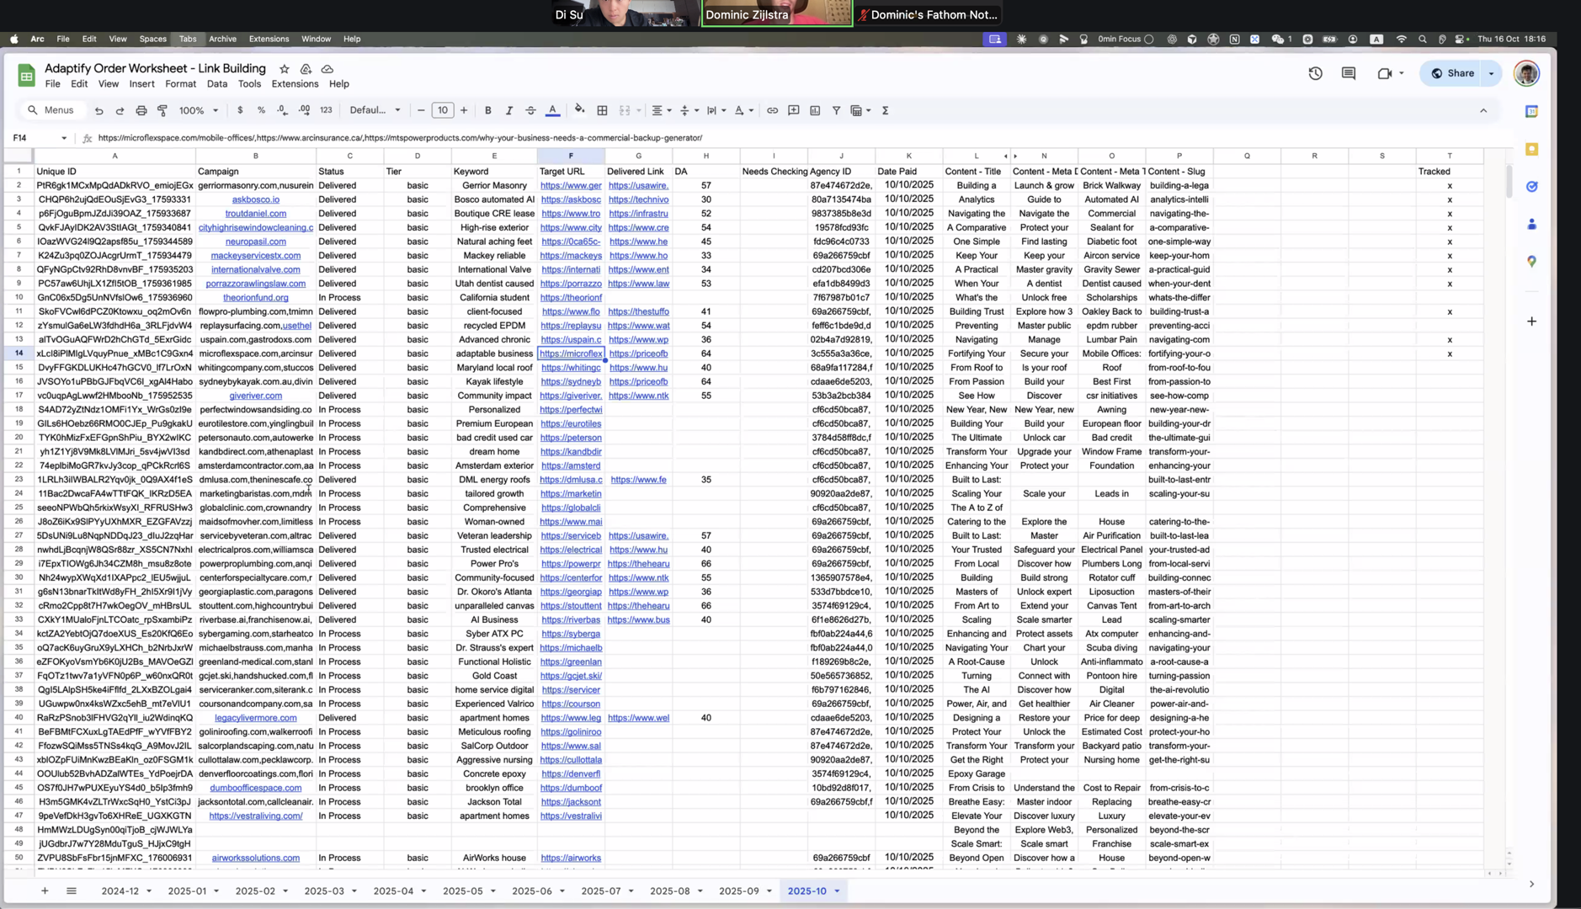1581x909 pixels.
Task: Open version history clock icon
Action: (1315, 73)
